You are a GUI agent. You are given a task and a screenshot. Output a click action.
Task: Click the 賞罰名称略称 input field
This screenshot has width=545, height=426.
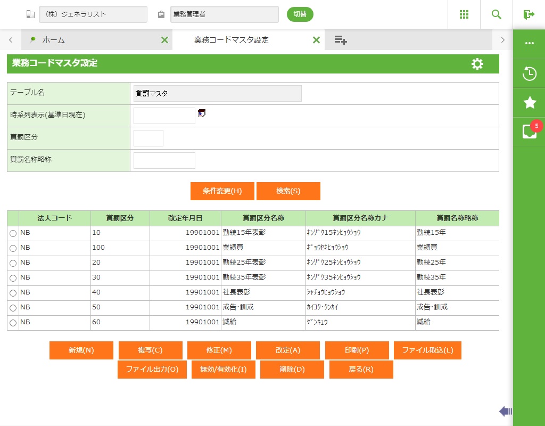tap(164, 160)
